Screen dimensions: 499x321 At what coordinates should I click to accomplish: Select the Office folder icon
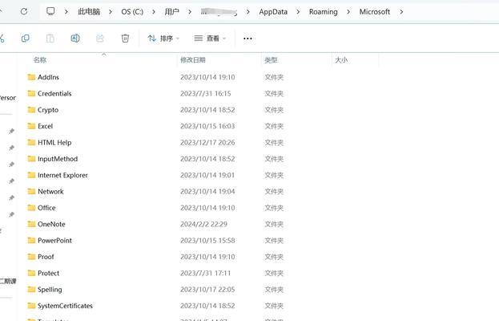31,208
